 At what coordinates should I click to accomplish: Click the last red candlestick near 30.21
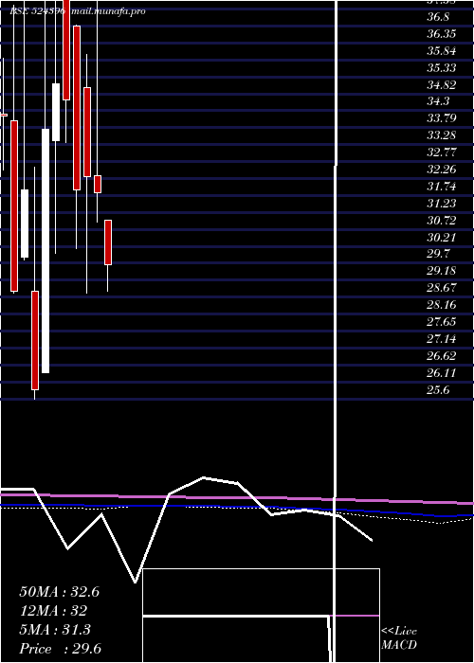coord(108,242)
